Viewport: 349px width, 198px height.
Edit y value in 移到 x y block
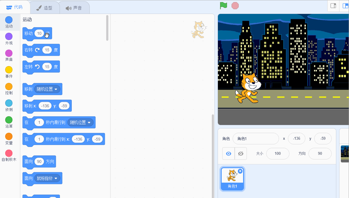tap(64, 106)
